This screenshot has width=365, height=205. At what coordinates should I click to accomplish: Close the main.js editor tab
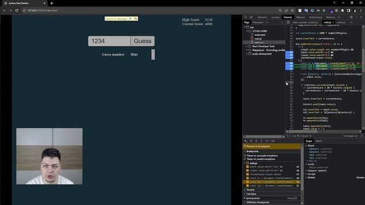[x=333, y=22]
